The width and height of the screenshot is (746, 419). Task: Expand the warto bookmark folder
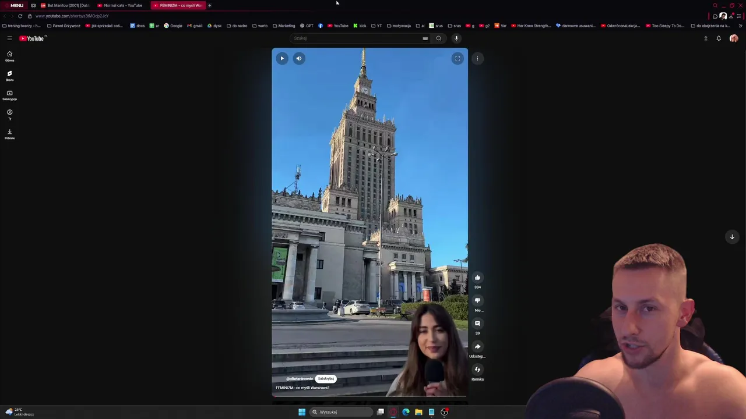[x=260, y=26]
